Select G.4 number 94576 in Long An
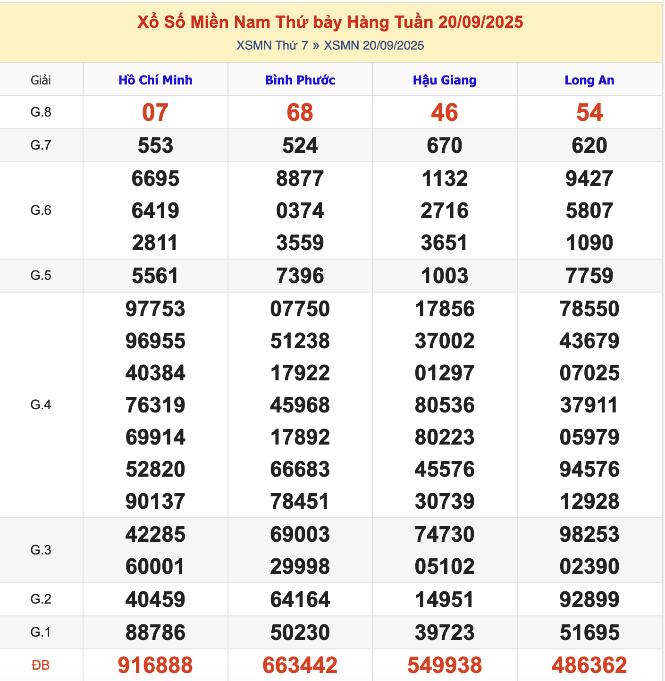The image size is (665, 681). coord(589,469)
